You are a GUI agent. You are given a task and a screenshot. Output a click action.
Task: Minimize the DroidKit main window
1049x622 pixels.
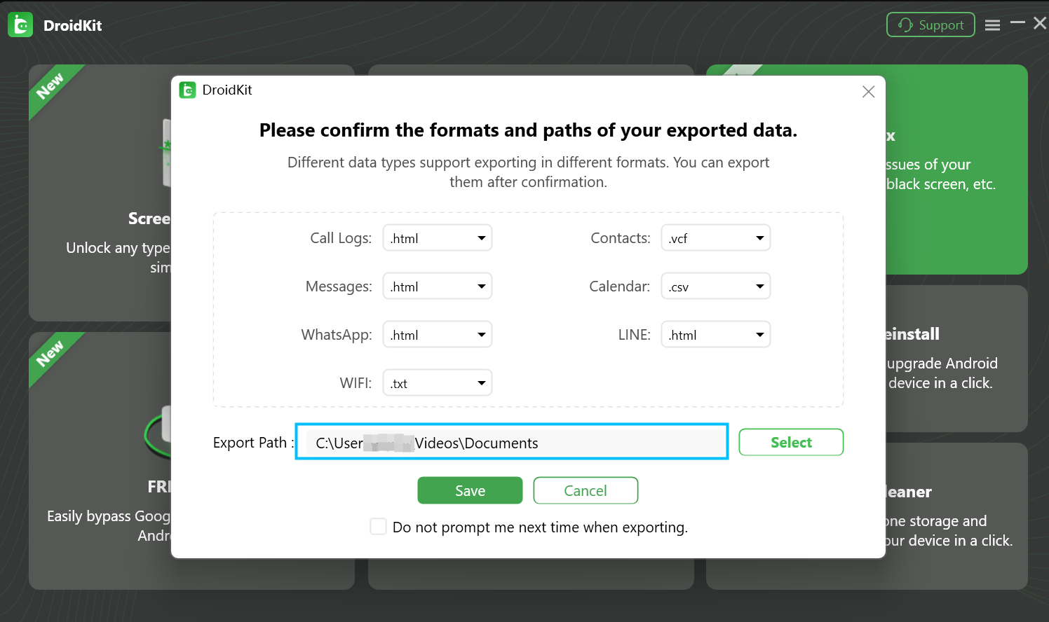[1017, 23]
